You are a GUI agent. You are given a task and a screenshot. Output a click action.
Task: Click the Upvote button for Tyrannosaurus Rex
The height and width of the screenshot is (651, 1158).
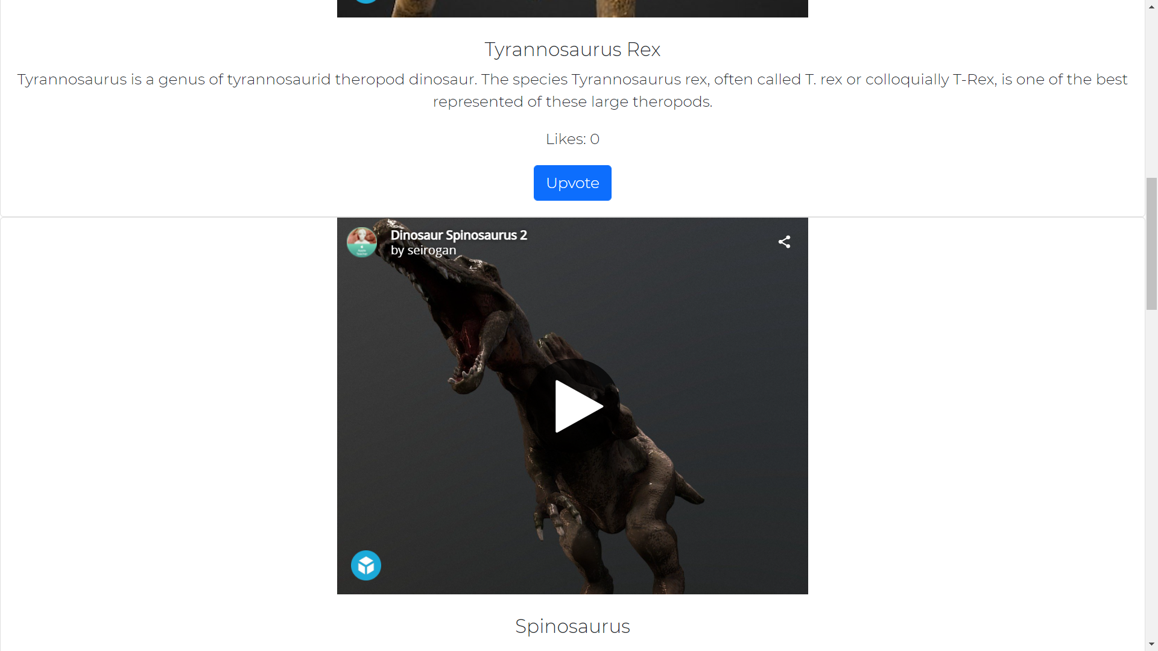click(572, 183)
